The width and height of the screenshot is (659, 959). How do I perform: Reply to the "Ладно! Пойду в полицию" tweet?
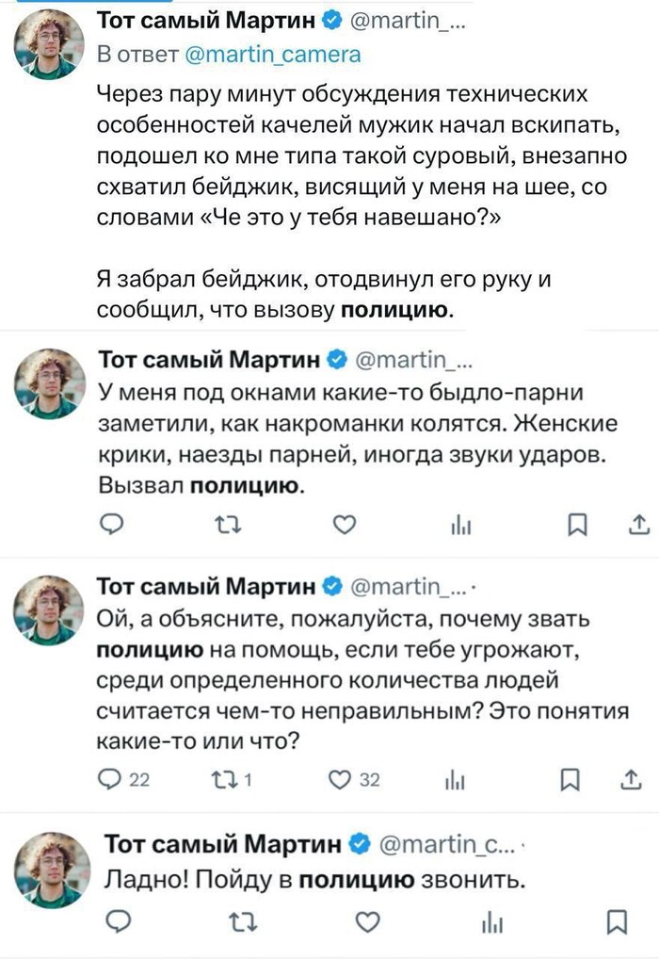pyautogui.click(x=115, y=920)
